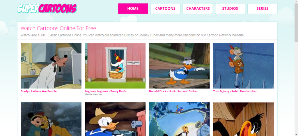Click Foghorn Leghorn - Banty Raids title
The width and height of the screenshot is (298, 136).
pos(106,91)
